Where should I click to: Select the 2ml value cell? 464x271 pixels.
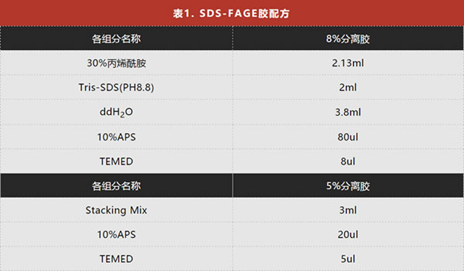pos(347,88)
